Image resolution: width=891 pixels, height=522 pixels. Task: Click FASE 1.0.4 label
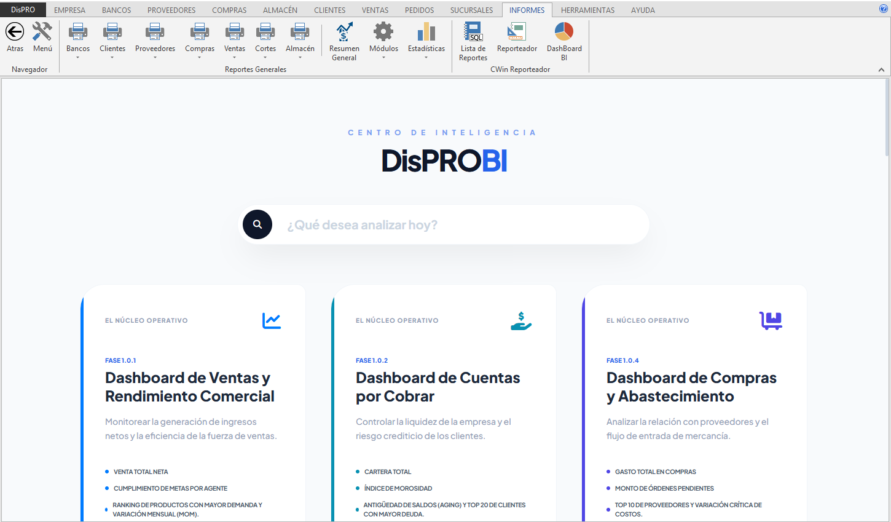(x=622, y=360)
